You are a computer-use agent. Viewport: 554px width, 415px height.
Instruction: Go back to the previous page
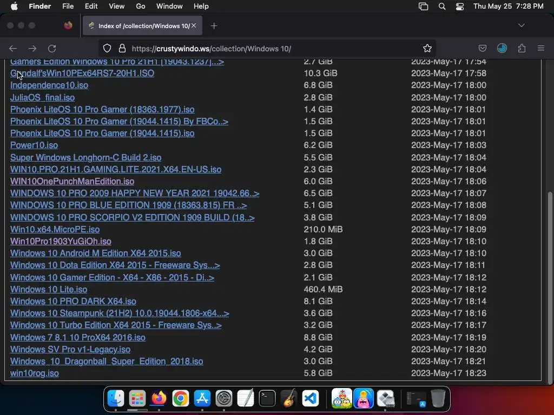coord(13,48)
